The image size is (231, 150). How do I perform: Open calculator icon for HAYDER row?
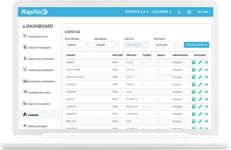194,92
